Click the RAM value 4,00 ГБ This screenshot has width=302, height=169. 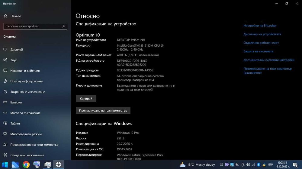[138, 55]
